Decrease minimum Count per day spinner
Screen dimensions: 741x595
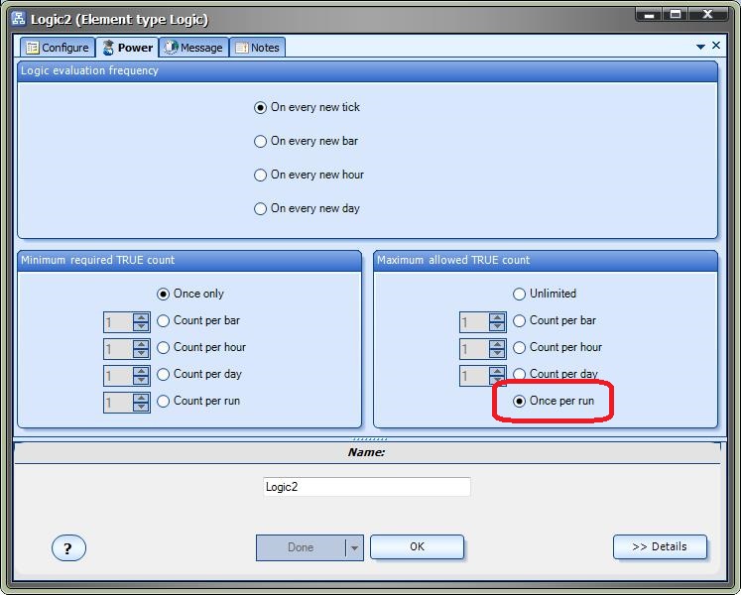click(x=141, y=381)
